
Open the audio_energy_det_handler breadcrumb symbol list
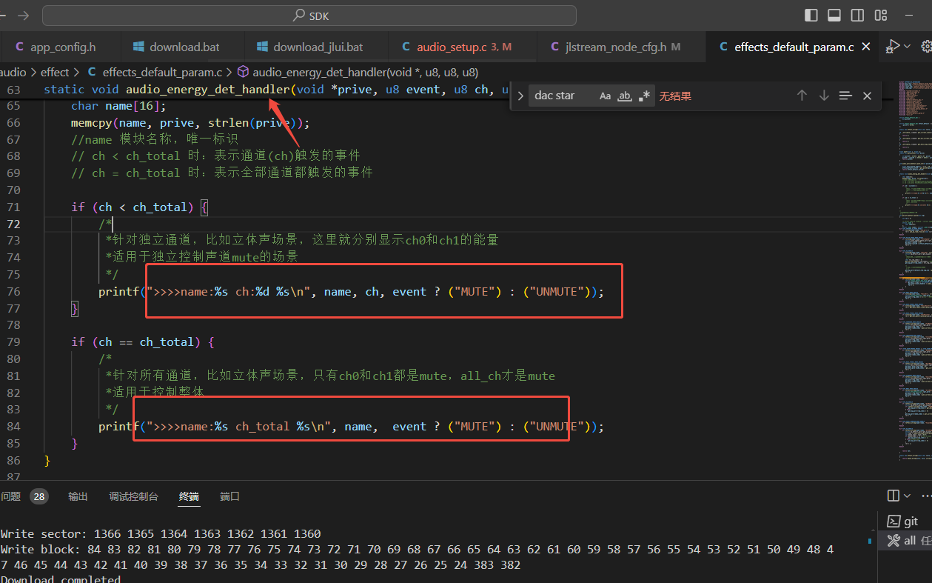point(365,72)
